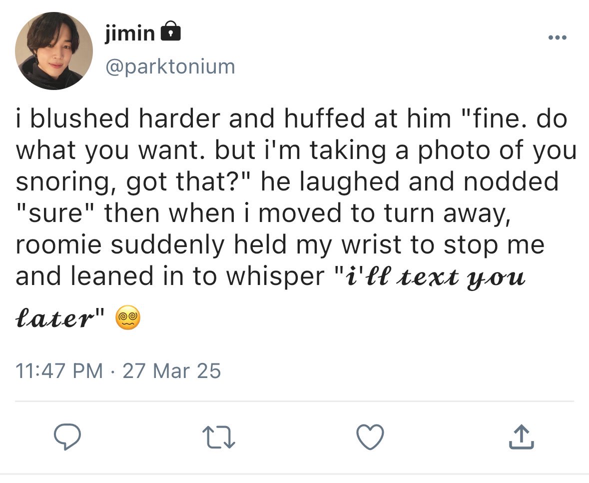Open profile via display name jimin
Screen dimensions: 589x483
(129, 33)
